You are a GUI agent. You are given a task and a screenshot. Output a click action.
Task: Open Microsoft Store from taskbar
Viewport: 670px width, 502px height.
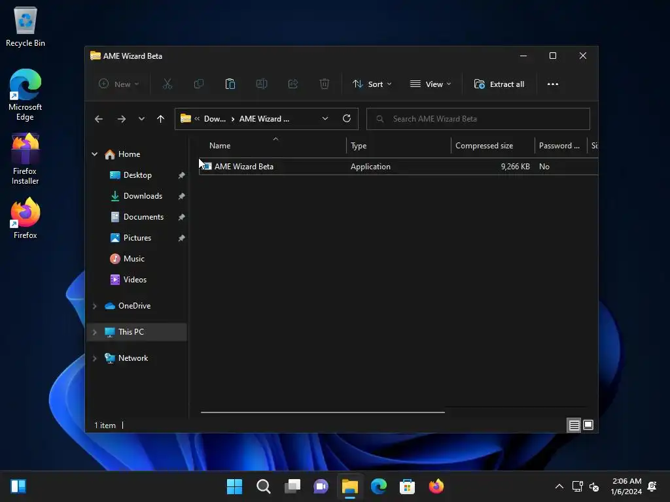407,486
